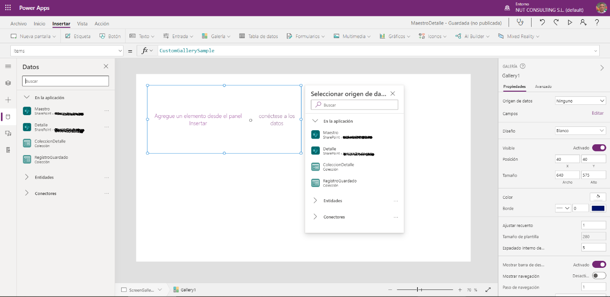
Task: Insert Tabla de datos
Action: 258,36
